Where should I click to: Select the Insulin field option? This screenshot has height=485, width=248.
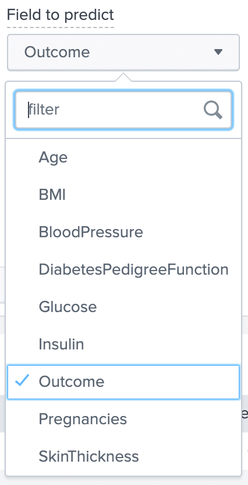(x=123, y=344)
